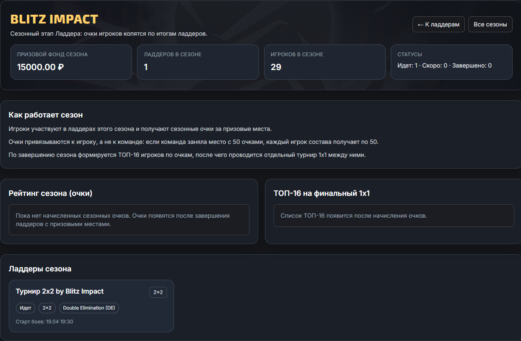Screen dimensions: 521x341
Task: Open the Все сезоны page
Action: (490, 24)
